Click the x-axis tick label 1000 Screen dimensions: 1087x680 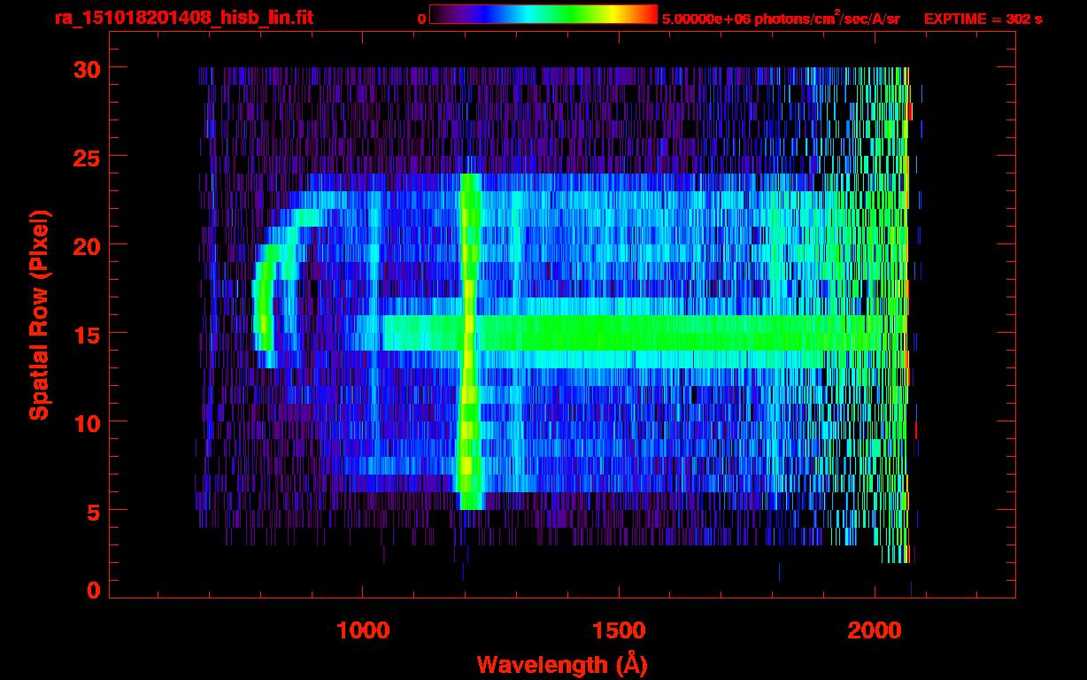coord(363,630)
